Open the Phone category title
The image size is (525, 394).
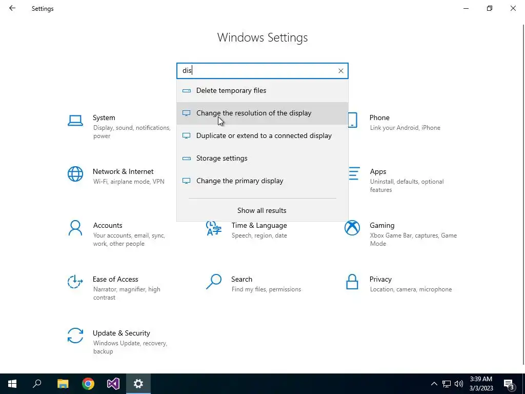pos(379,117)
